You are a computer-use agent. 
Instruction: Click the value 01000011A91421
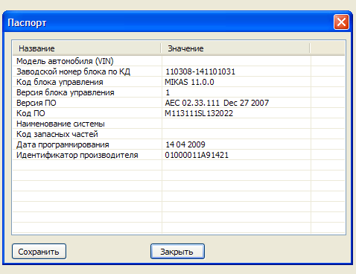tap(197, 155)
